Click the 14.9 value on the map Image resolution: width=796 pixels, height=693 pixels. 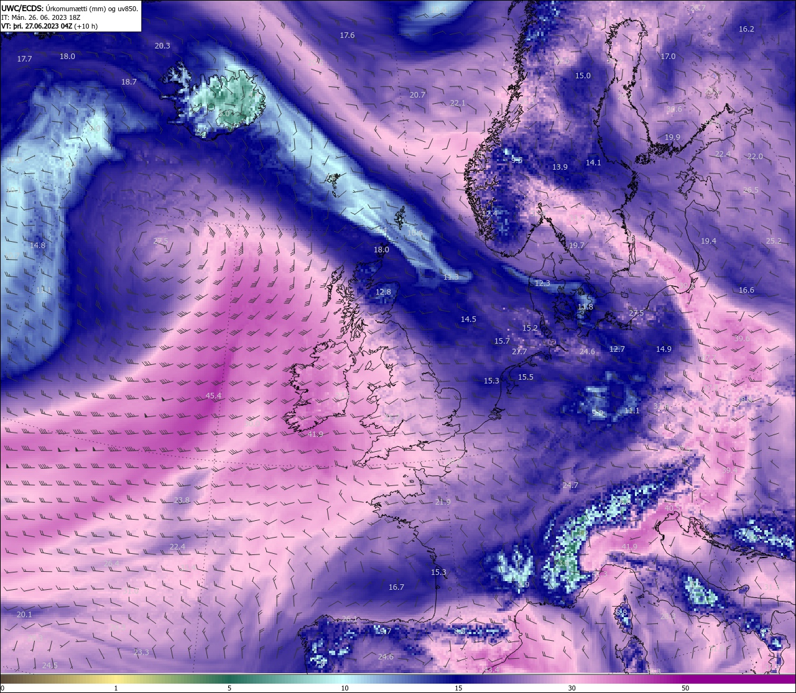664,349
